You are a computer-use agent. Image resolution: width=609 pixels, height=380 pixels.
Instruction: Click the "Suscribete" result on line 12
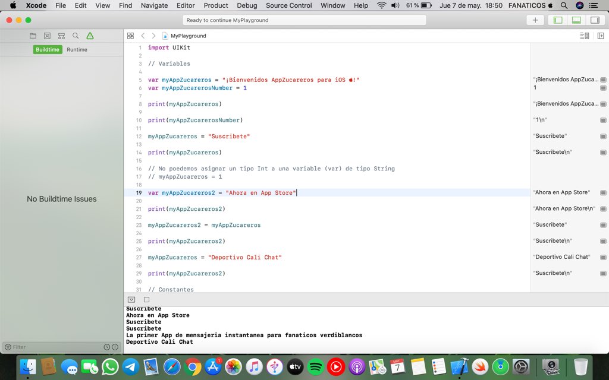(x=551, y=136)
